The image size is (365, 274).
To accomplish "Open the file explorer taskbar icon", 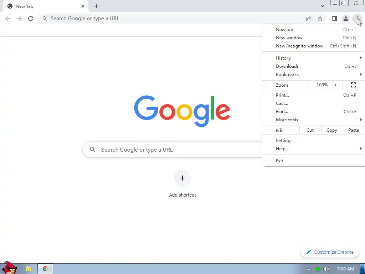I will tap(29, 269).
